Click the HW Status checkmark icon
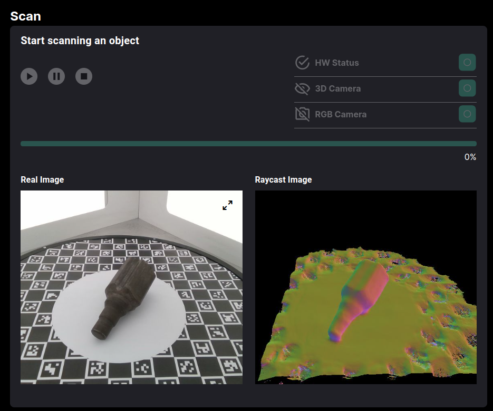The width and height of the screenshot is (493, 411). pos(302,63)
